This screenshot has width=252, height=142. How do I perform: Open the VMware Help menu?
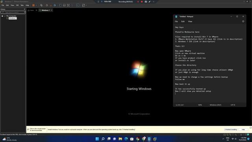click(x=27, y=5)
